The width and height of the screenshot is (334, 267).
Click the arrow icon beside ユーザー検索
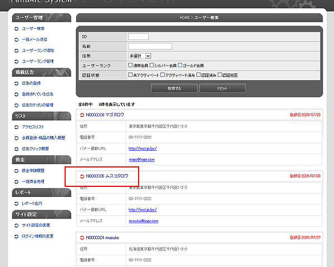click(16, 28)
